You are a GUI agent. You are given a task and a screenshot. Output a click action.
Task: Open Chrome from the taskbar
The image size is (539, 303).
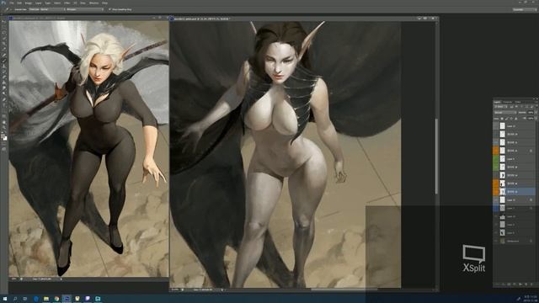[56, 299]
